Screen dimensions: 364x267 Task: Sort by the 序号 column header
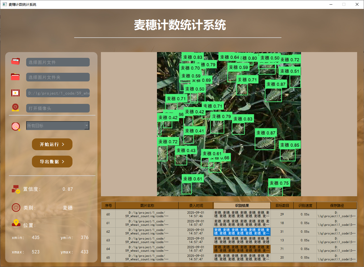pyautogui.click(x=108, y=205)
